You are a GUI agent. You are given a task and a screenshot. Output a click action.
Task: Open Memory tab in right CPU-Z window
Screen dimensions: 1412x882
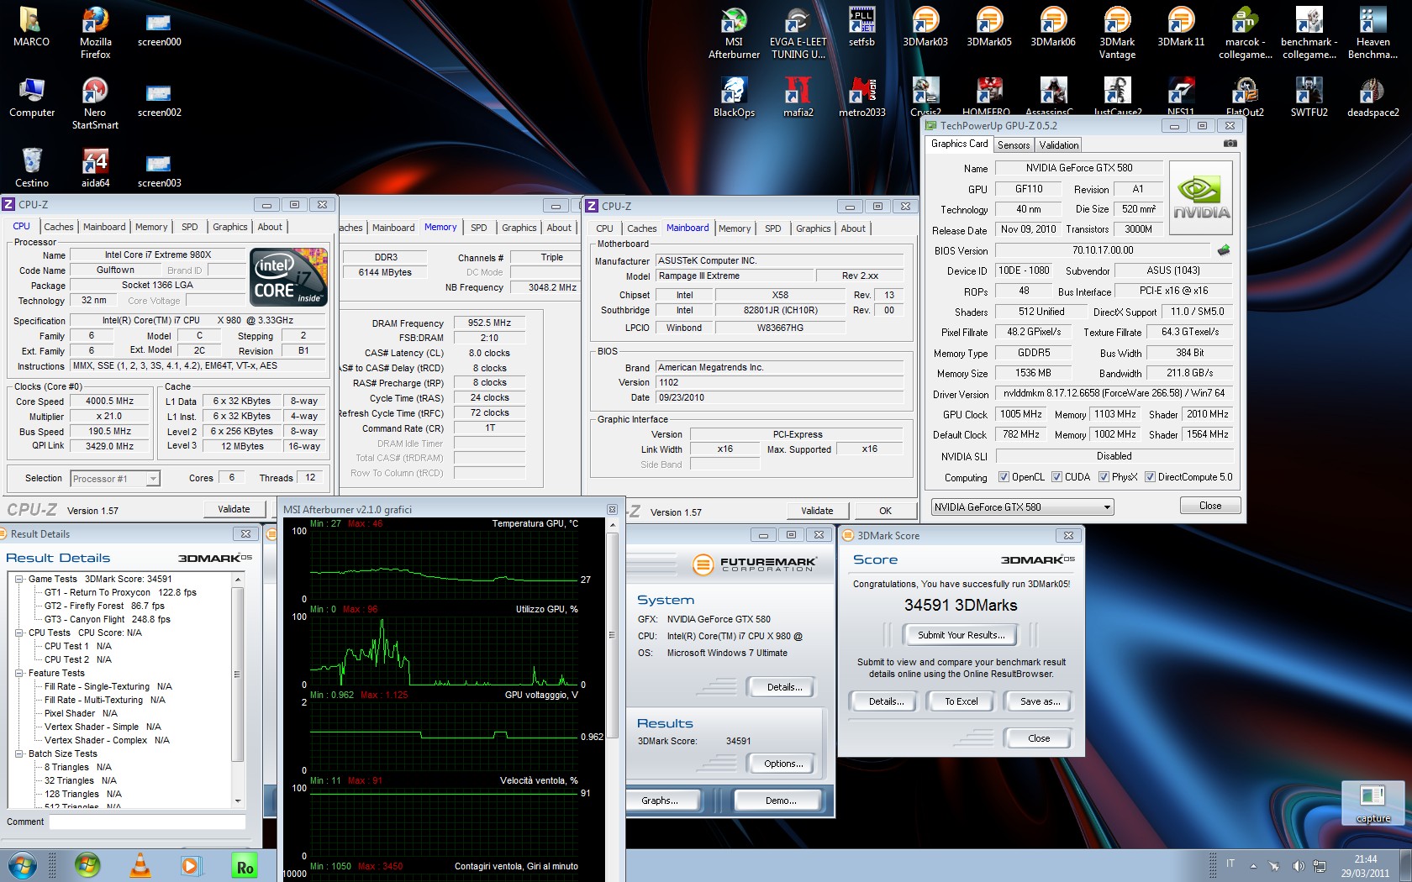pos(735,228)
